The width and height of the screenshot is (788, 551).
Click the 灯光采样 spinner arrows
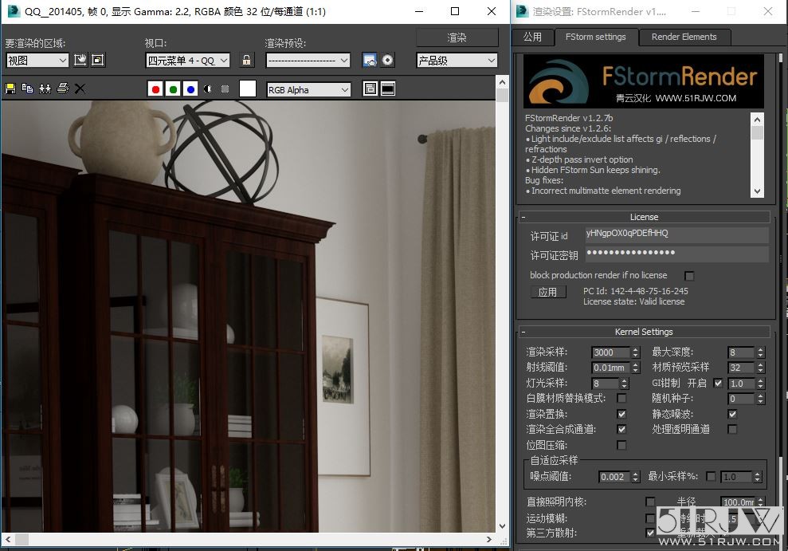coord(624,384)
